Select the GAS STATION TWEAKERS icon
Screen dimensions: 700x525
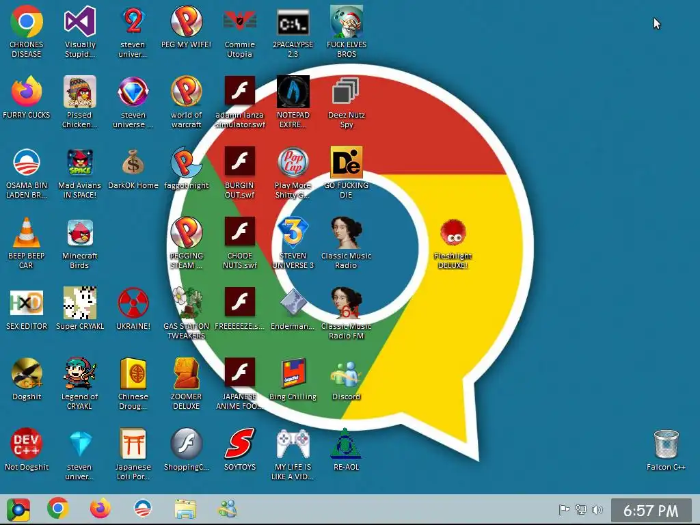click(x=186, y=303)
